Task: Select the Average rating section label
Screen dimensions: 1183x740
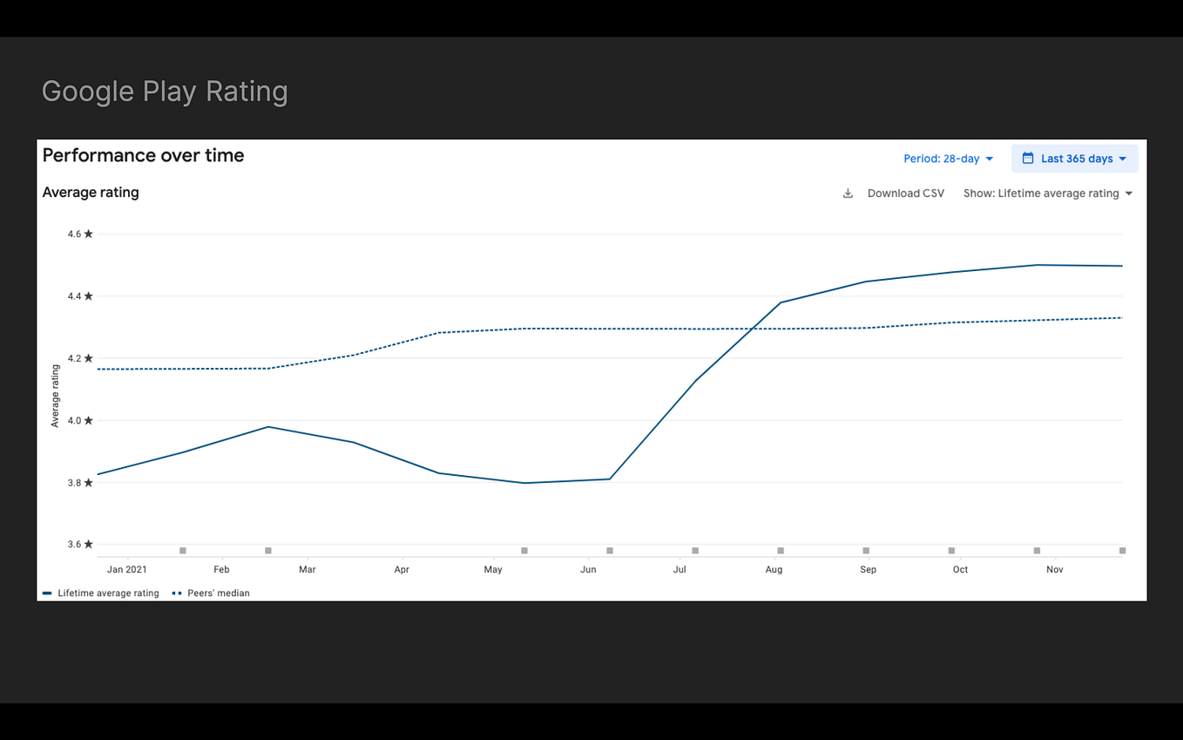Action: pyautogui.click(x=90, y=193)
